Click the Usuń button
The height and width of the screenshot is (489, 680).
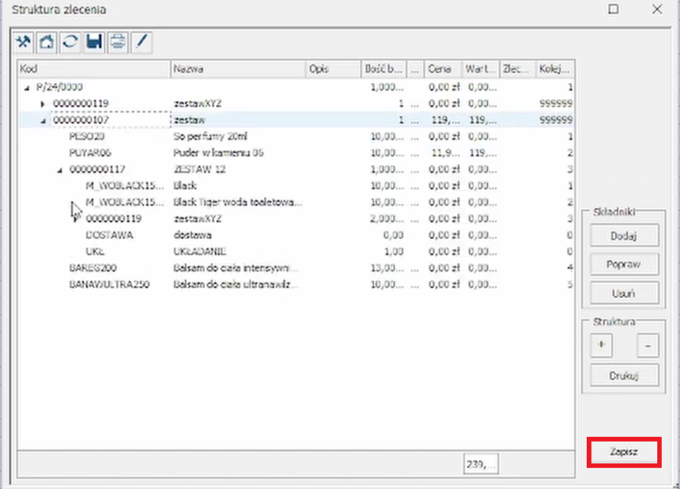pos(624,293)
